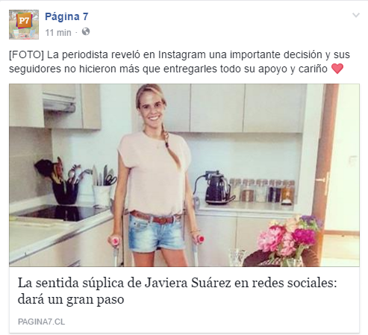Open the '11 min' post timestamp
368x335 pixels.
(58, 33)
